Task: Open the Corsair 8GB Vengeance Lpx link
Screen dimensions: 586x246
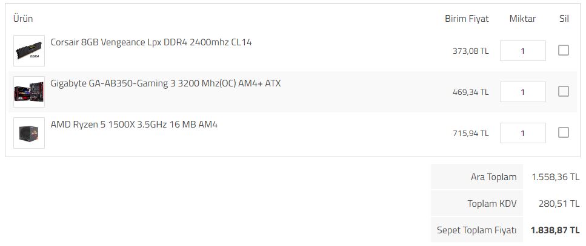Action: click(151, 42)
